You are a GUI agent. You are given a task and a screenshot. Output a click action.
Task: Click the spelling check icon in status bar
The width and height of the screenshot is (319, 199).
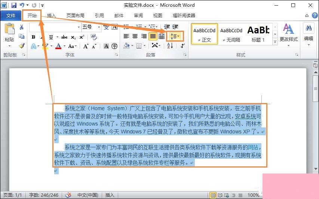click(x=68, y=195)
